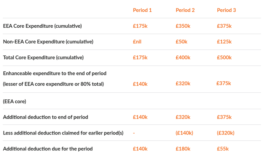Click the Additional deduction due for the period label
The width and height of the screenshot is (267, 161).
point(48,149)
